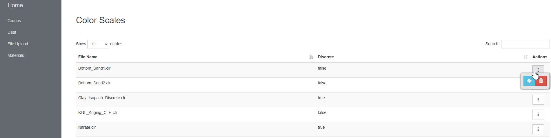The image size is (551, 138).
Task: Open the Data page
Action: (12, 32)
